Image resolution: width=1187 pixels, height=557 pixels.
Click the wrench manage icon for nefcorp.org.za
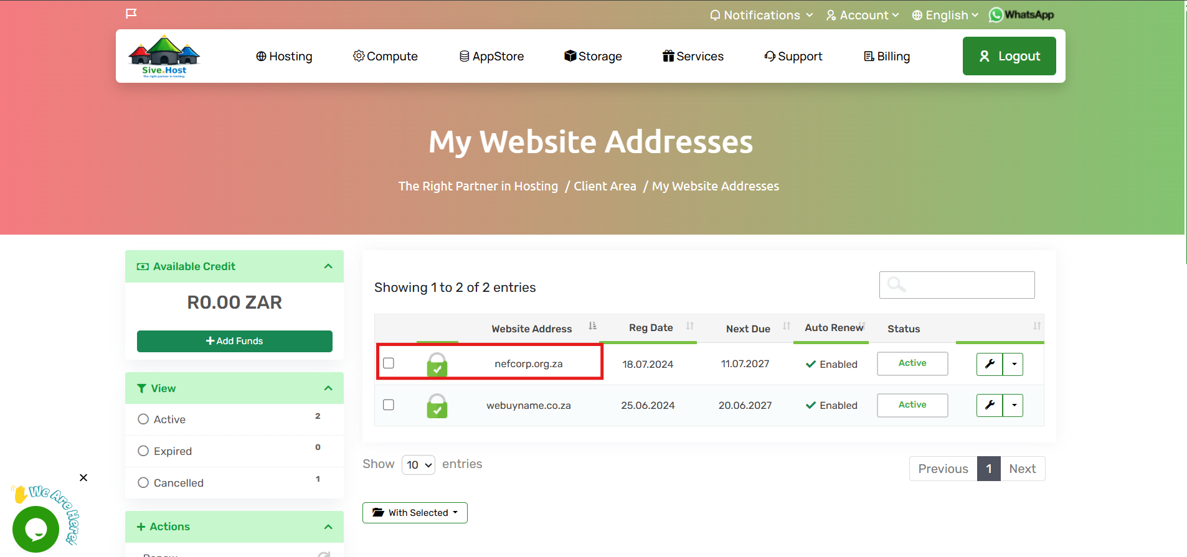coord(990,364)
